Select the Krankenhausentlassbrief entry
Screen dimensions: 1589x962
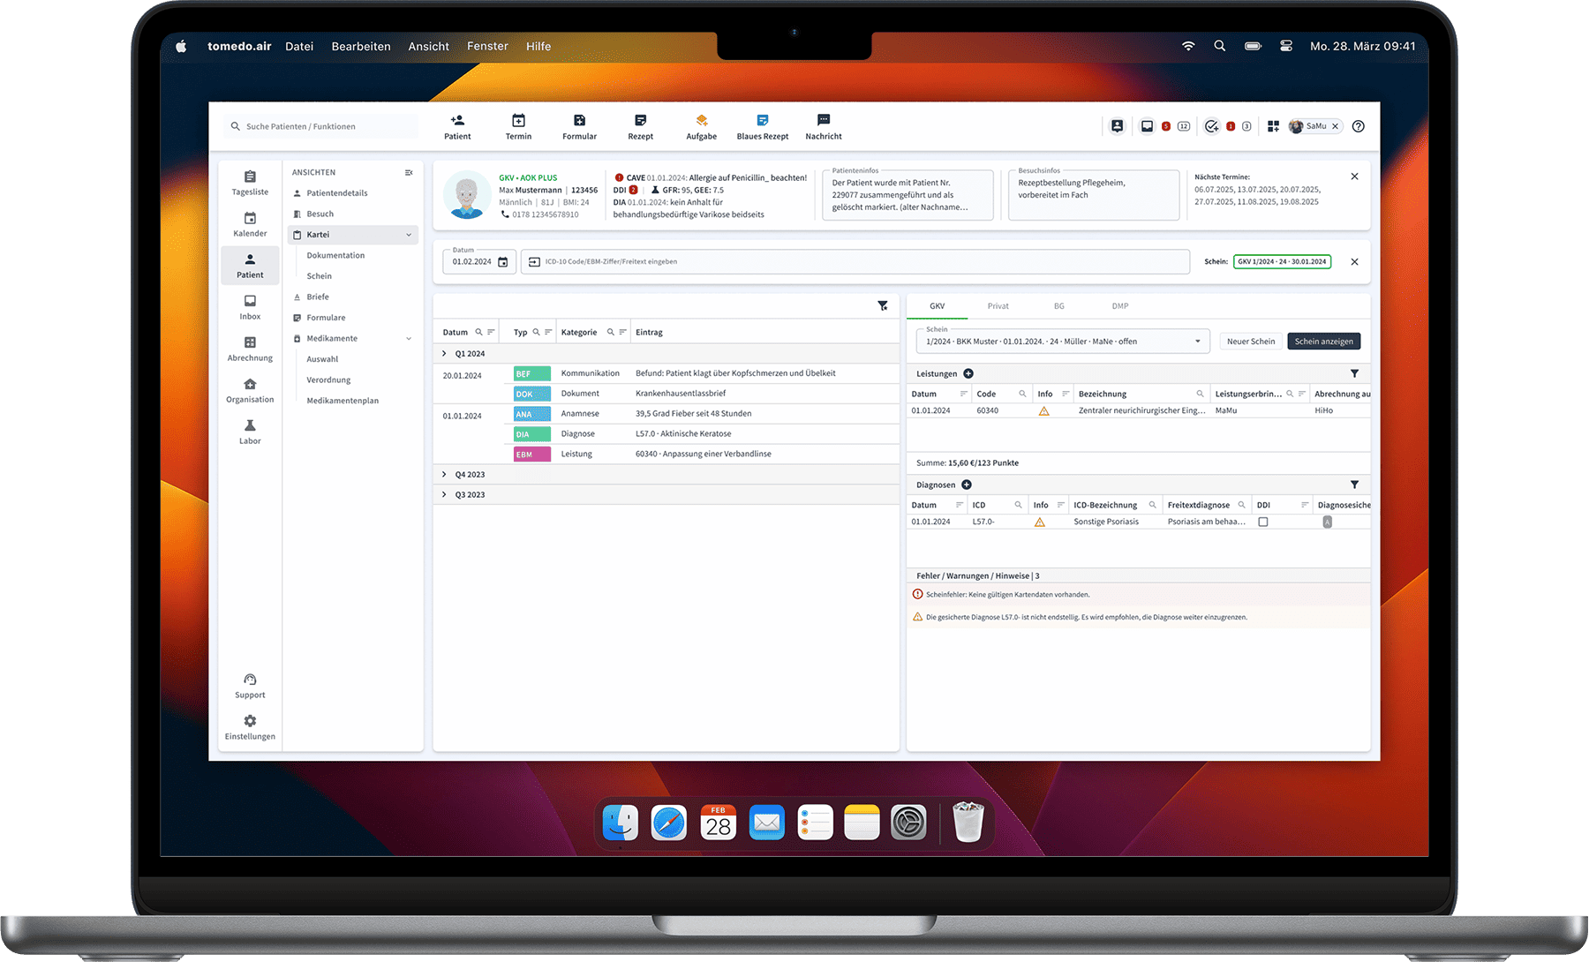681,394
